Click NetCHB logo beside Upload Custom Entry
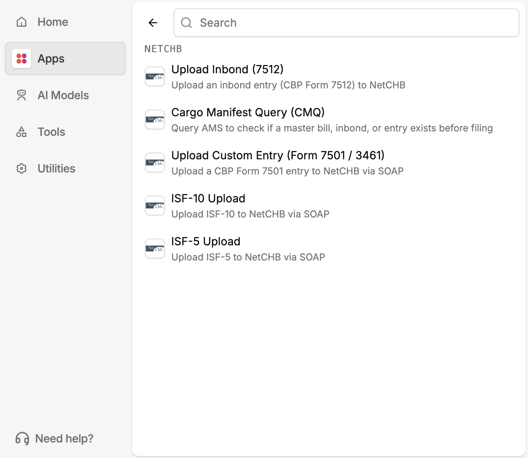 tap(155, 162)
